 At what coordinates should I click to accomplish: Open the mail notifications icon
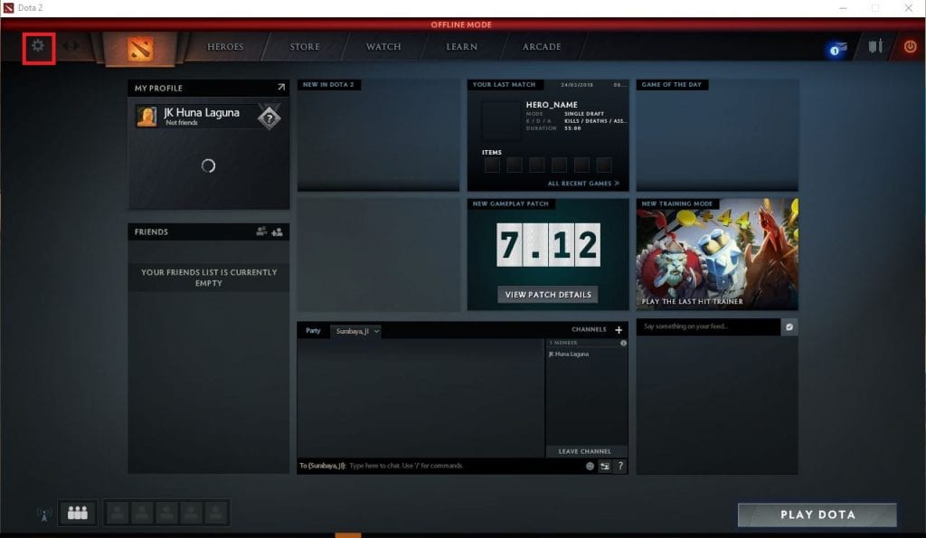click(x=837, y=49)
